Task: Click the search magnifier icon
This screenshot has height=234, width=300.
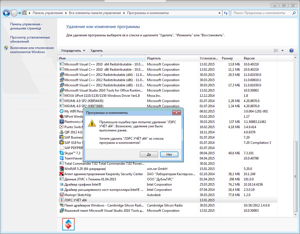Action: pos(294,13)
